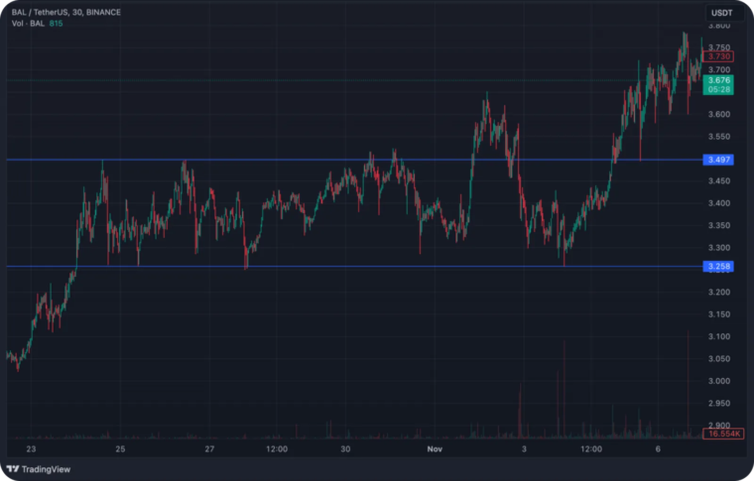
Task: Click the 3.050 price axis tick
Action: click(x=719, y=359)
